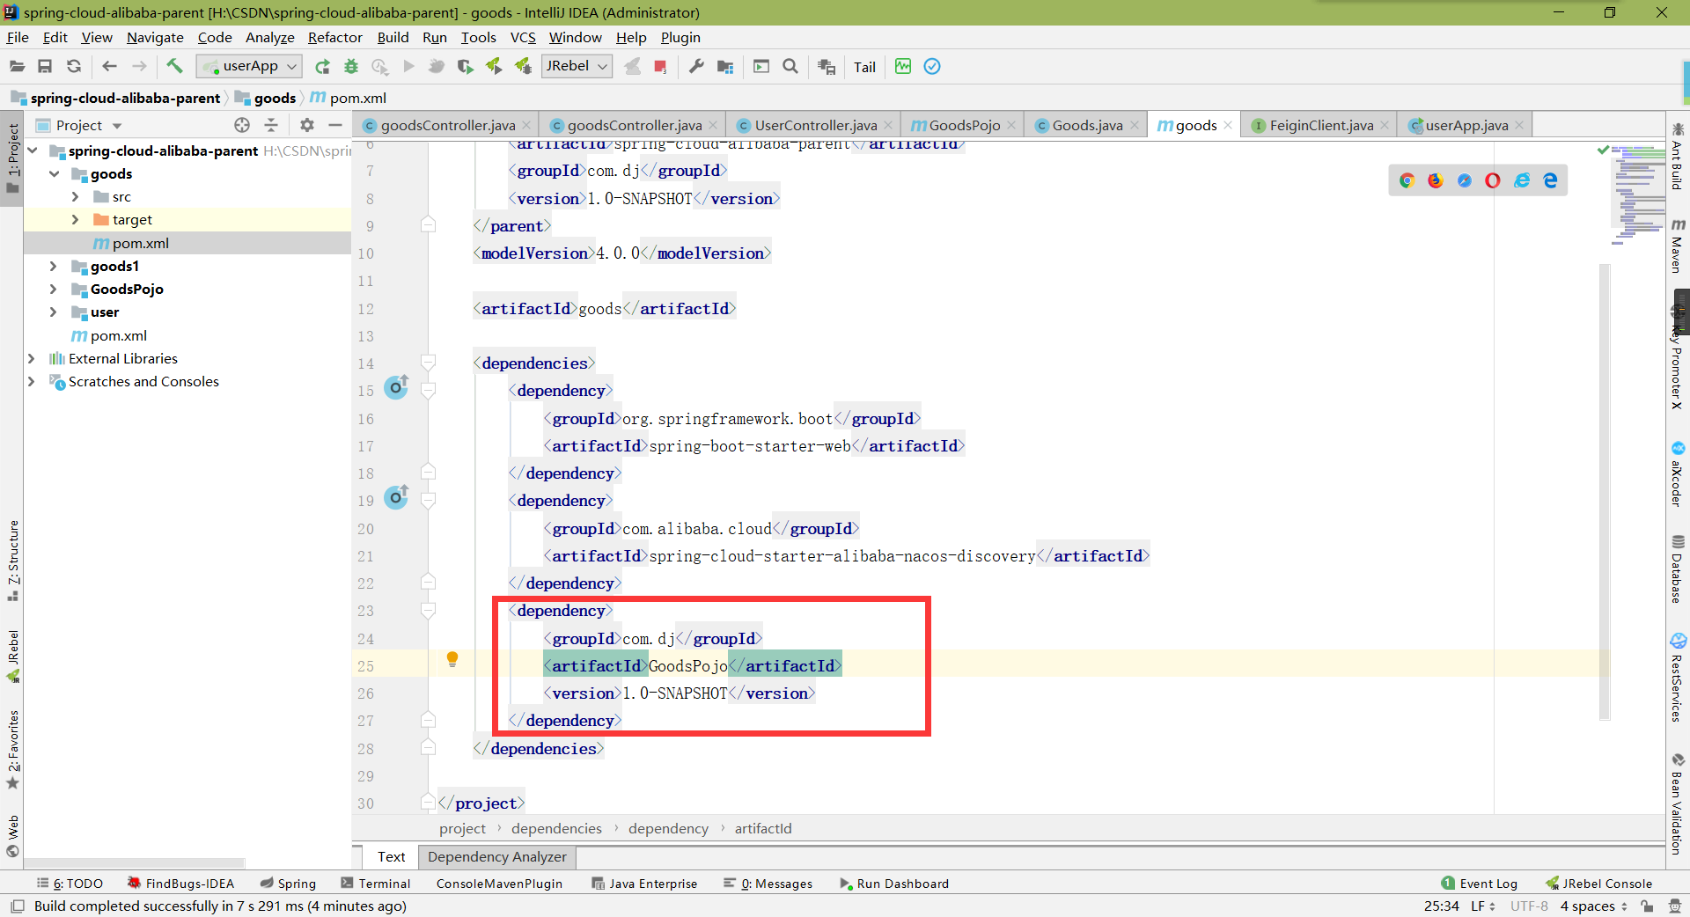Collapse the goods module node
Viewport: 1690px width, 917px height.
(55, 173)
